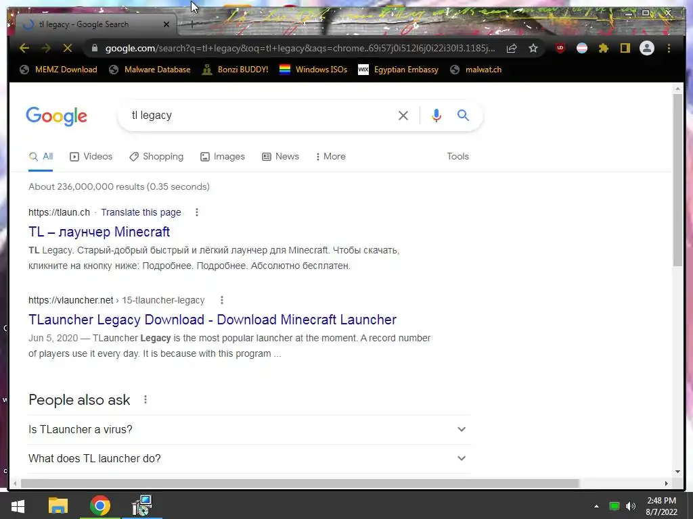Open options for vlauncher.net result

[222, 300]
